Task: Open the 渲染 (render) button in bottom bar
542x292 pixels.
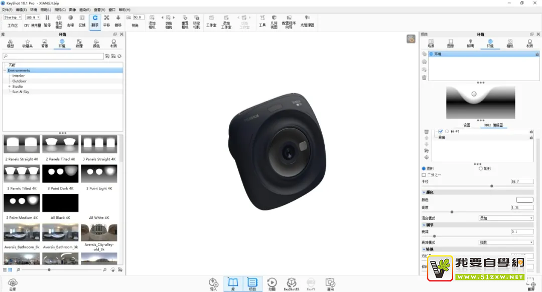Action: (x=330, y=284)
